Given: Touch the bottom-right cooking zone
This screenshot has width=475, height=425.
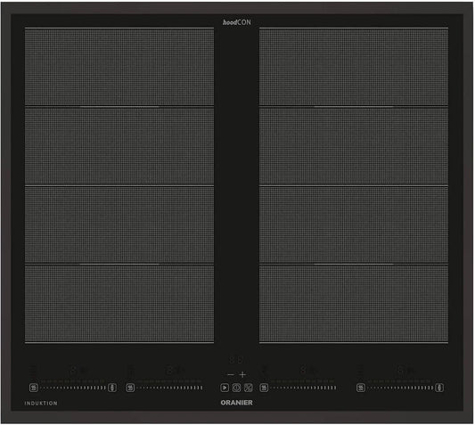Looking at the screenshot, I should 354,304.
